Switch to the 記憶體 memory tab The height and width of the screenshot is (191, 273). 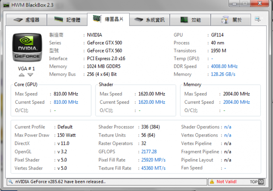(x=67, y=20)
